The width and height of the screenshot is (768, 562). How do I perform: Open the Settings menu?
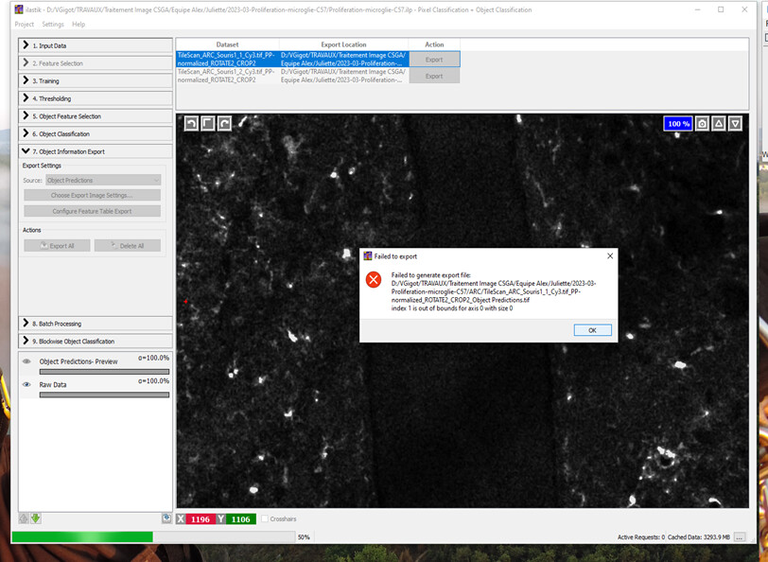tap(52, 24)
